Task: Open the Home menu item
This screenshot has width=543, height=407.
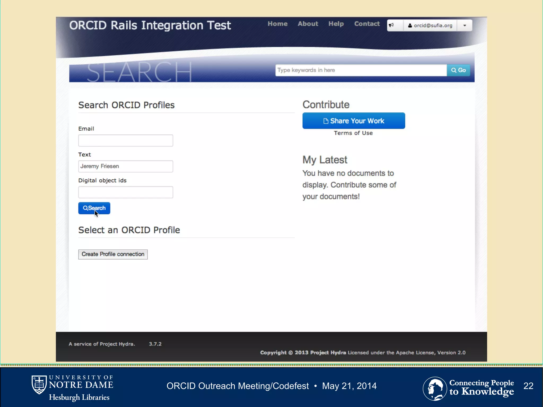Action: tap(277, 24)
